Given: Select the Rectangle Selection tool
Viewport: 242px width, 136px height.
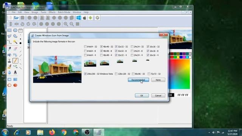Looking at the screenshot, I should coord(9,30).
